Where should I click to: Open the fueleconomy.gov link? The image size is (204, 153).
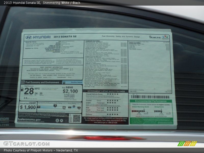(x=29, y=119)
